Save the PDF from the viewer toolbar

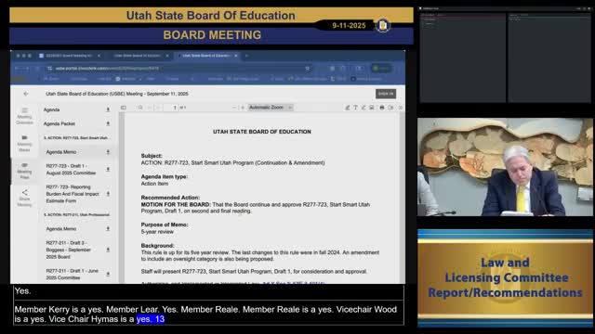coord(390,108)
